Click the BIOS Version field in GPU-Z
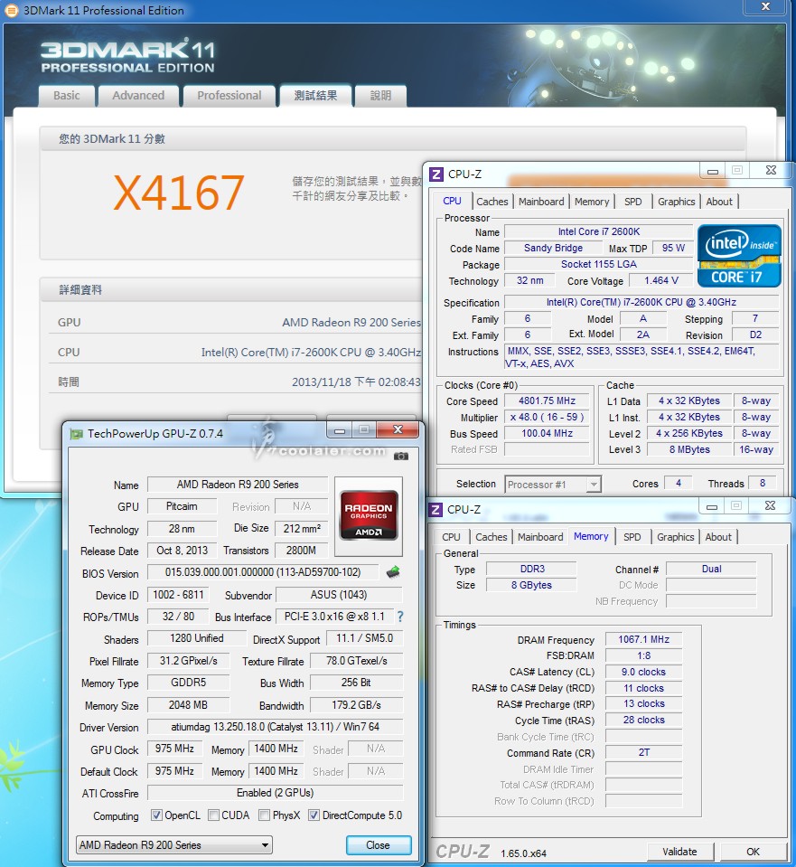 click(x=263, y=572)
